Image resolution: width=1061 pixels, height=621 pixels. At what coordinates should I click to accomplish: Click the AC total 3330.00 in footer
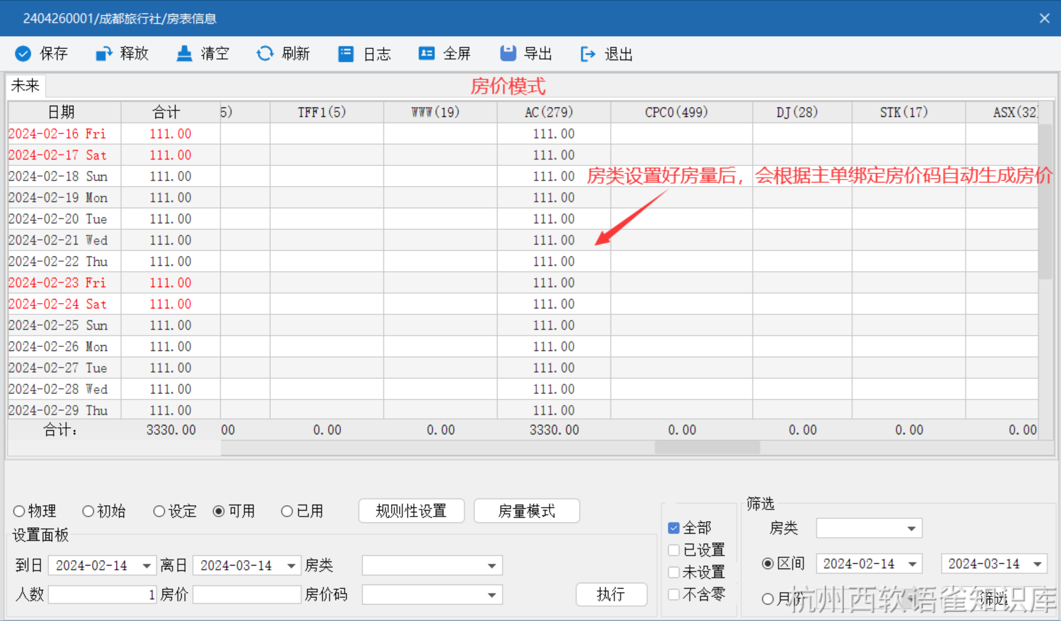[554, 430]
